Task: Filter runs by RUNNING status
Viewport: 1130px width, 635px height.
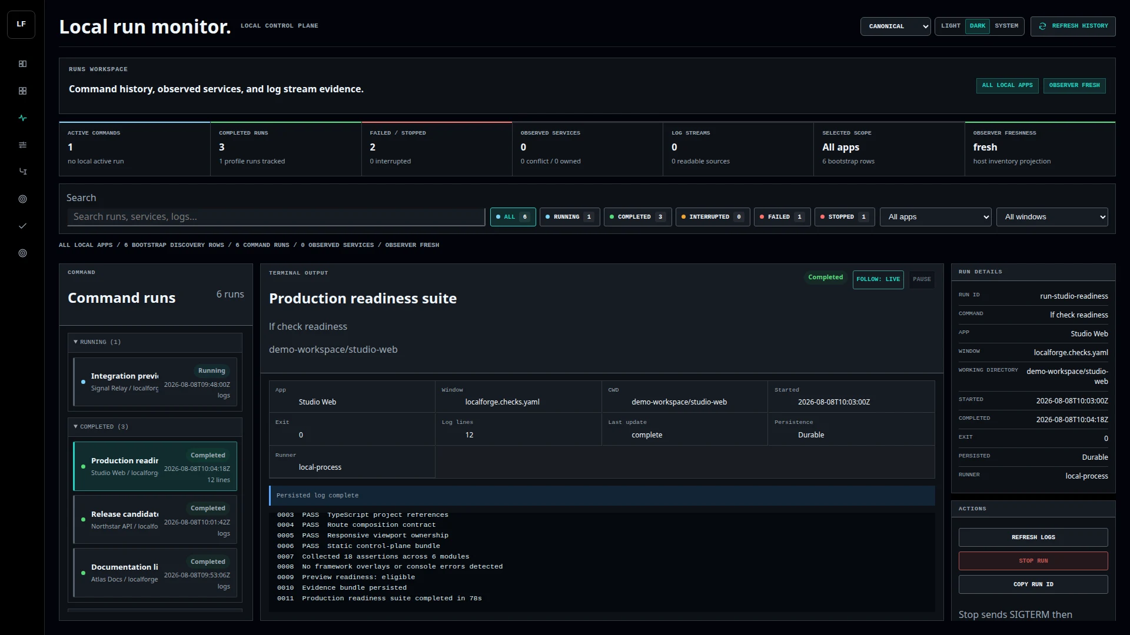Action: tap(569, 217)
